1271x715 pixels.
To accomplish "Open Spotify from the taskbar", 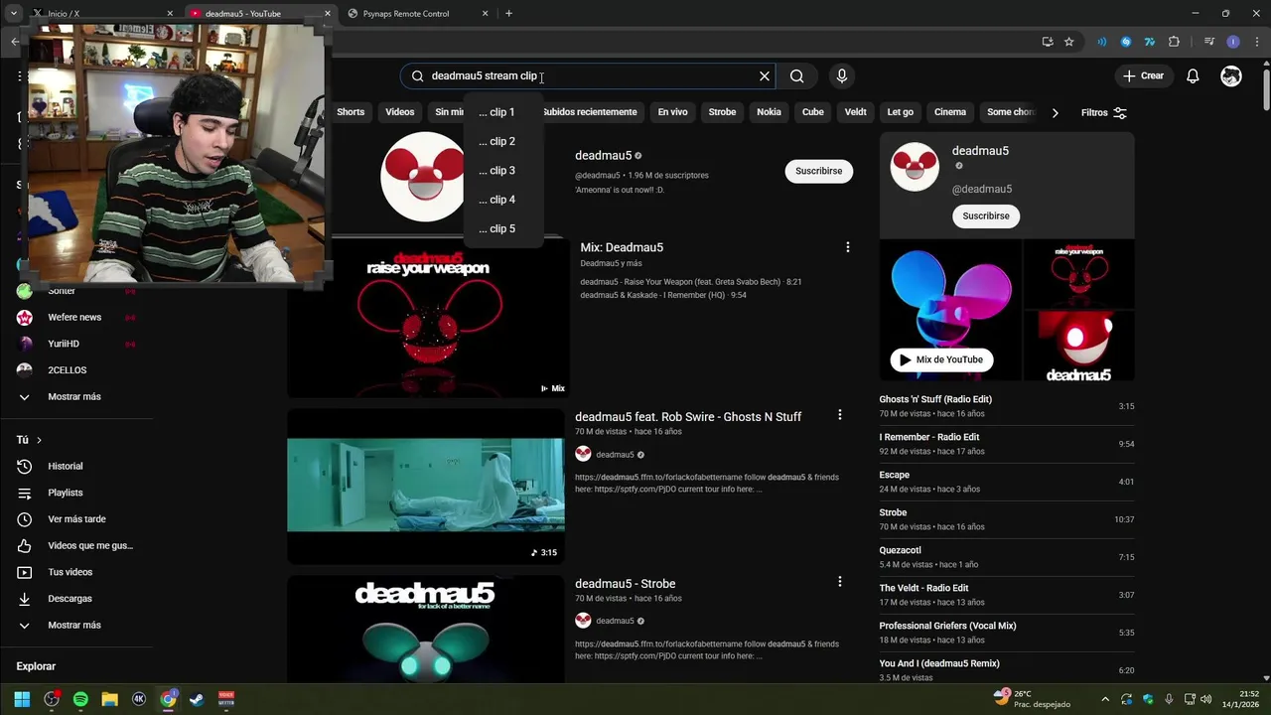I will (80, 699).
